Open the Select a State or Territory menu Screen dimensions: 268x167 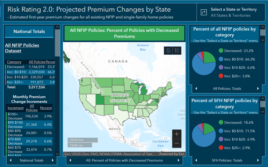(x=234, y=12)
